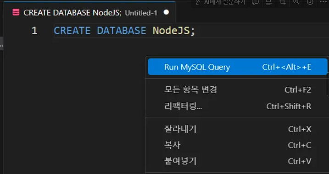Open the more actions ellipsis menu

point(323,2)
